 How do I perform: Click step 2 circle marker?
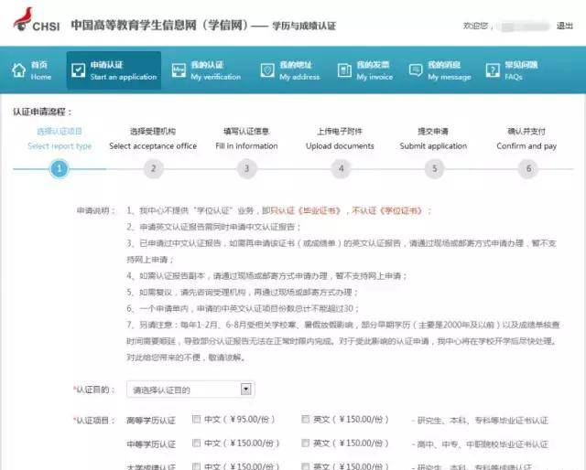pos(153,169)
